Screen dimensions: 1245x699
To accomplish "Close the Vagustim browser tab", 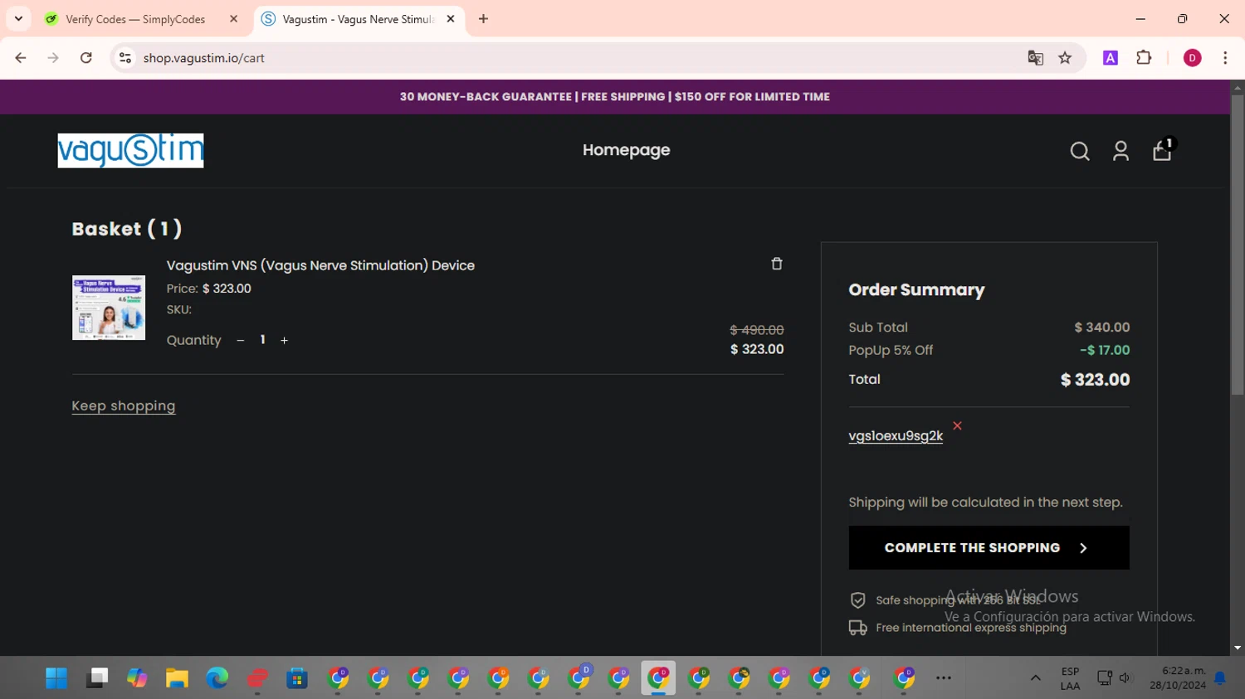I will pos(451,19).
